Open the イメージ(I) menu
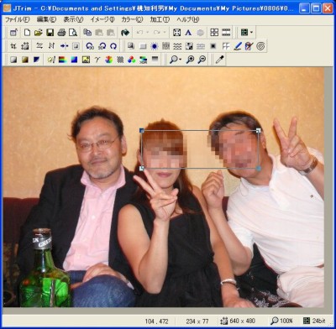The image size is (336, 329). pyautogui.click(x=102, y=19)
